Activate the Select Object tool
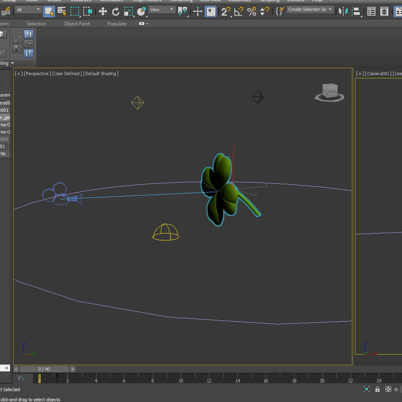The height and width of the screenshot is (402, 402). tap(49, 11)
